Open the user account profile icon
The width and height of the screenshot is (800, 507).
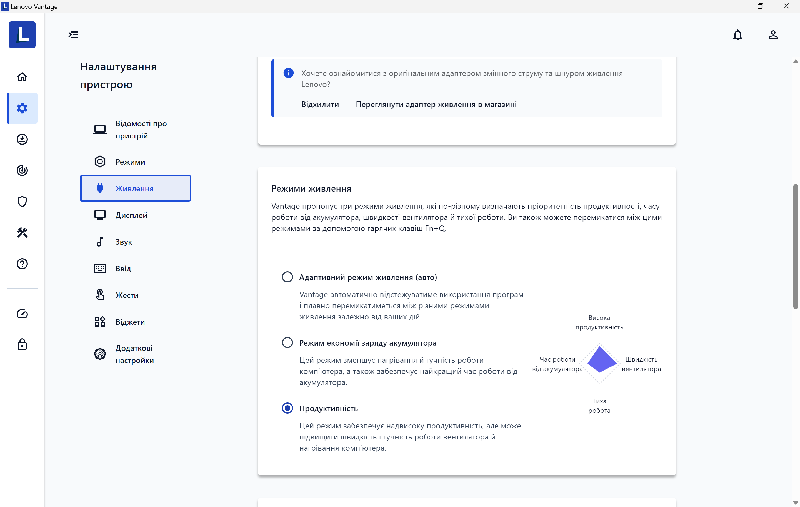pyautogui.click(x=773, y=35)
